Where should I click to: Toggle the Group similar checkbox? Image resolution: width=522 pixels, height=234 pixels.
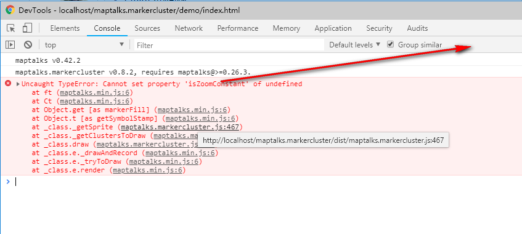(x=391, y=44)
